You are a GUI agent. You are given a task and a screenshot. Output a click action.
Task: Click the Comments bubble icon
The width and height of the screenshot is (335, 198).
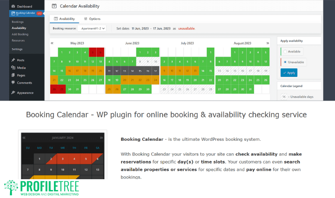[x=13, y=82]
